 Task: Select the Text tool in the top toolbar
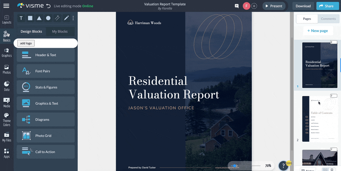(21, 18)
